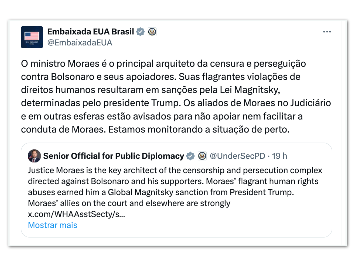The height and width of the screenshot is (256, 360).
Task: Click the Embaixada EUA Brasil flag avatar
Action: pos(32,37)
